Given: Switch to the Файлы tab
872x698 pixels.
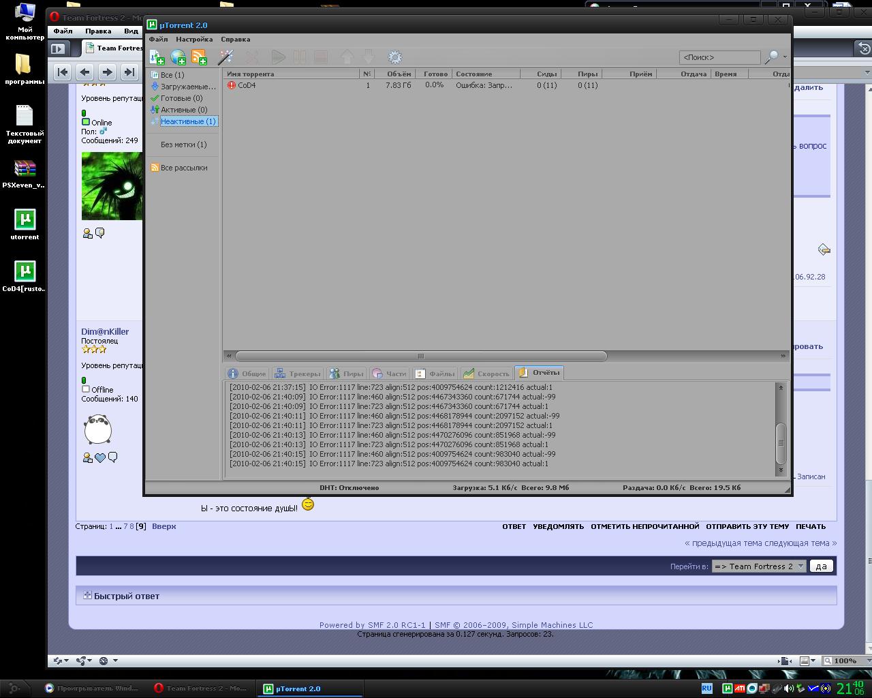Looking at the screenshot, I should coord(435,374).
